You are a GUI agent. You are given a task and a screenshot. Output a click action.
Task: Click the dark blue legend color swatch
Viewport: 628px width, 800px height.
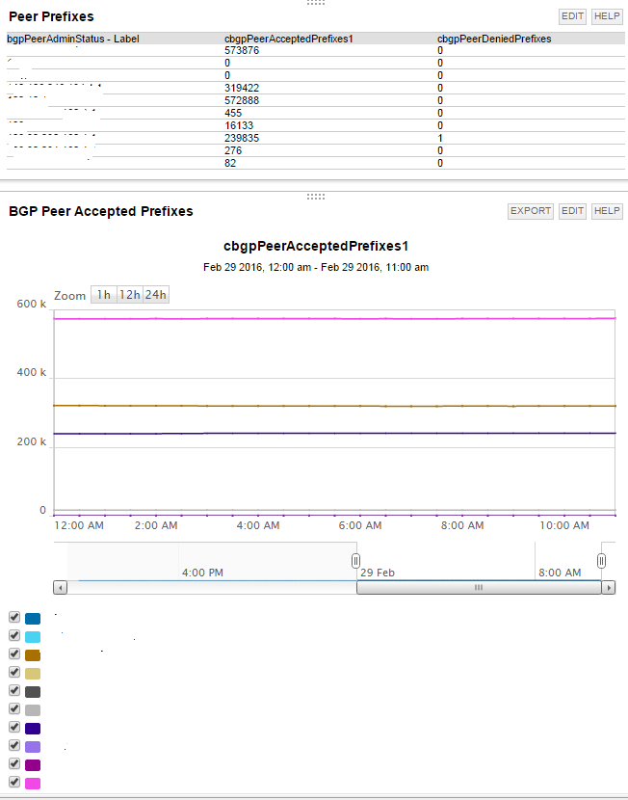tap(33, 619)
